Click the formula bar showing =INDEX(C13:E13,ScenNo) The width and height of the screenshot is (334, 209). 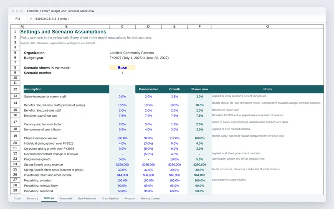[51, 19]
